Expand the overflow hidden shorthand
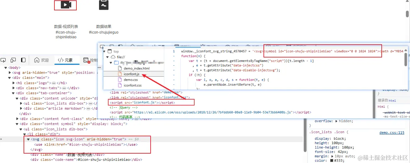Image resolution: width=410 pixels, height=163 pixels. pyautogui.click(x=337, y=121)
